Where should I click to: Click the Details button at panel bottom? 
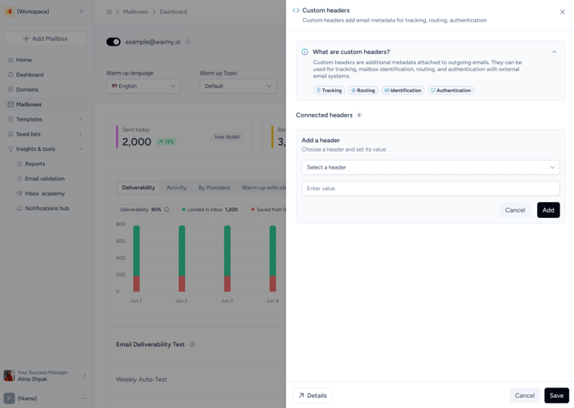pyautogui.click(x=313, y=395)
